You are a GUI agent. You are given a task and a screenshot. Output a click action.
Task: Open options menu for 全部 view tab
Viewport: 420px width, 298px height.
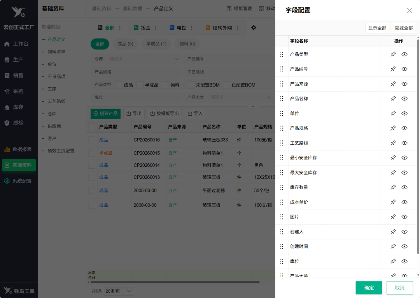pos(120,28)
